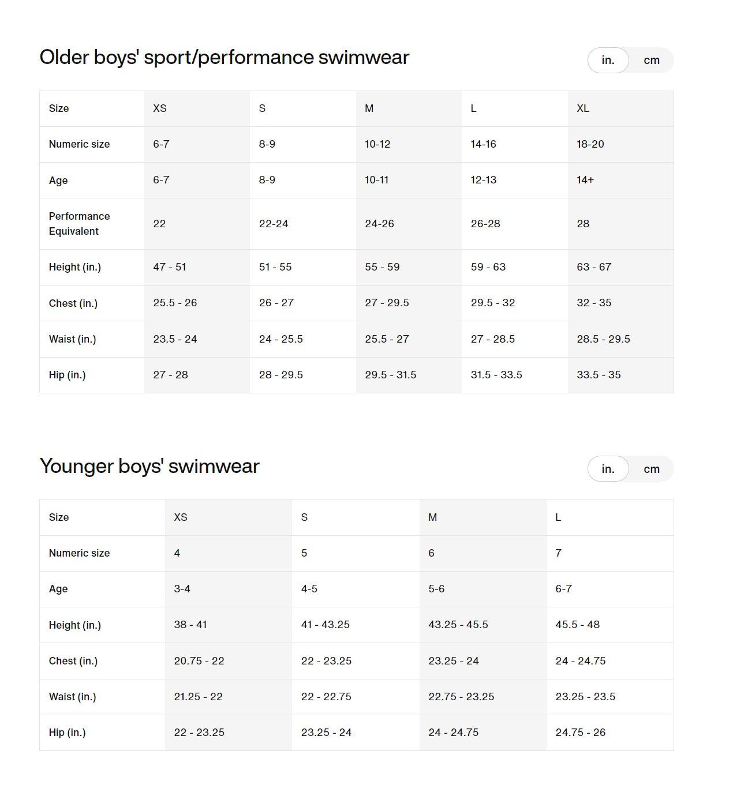Select the 38 - 41 height cell
The width and height of the screenshot is (733, 785).
[x=190, y=625]
